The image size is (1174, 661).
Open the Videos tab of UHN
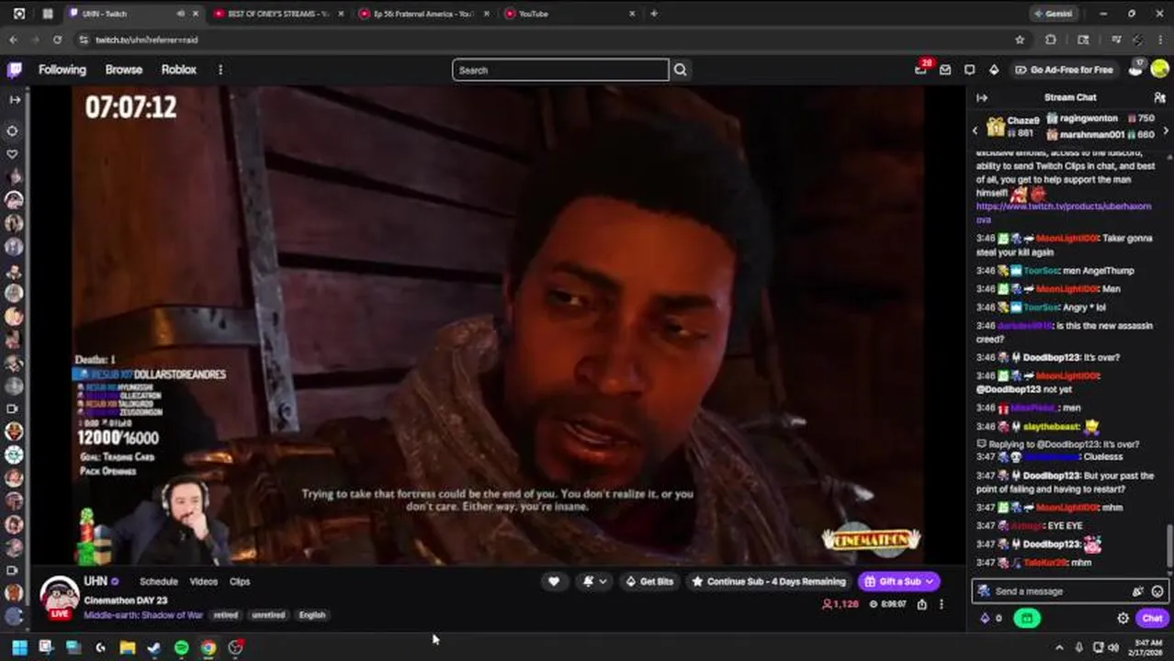tap(203, 581)
